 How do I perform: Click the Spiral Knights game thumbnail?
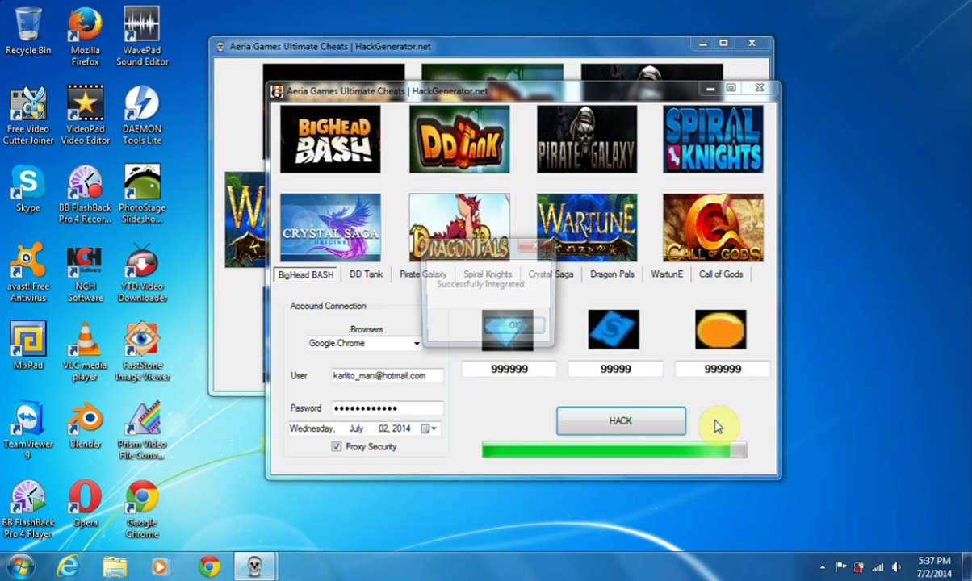(x=713, y=139)
